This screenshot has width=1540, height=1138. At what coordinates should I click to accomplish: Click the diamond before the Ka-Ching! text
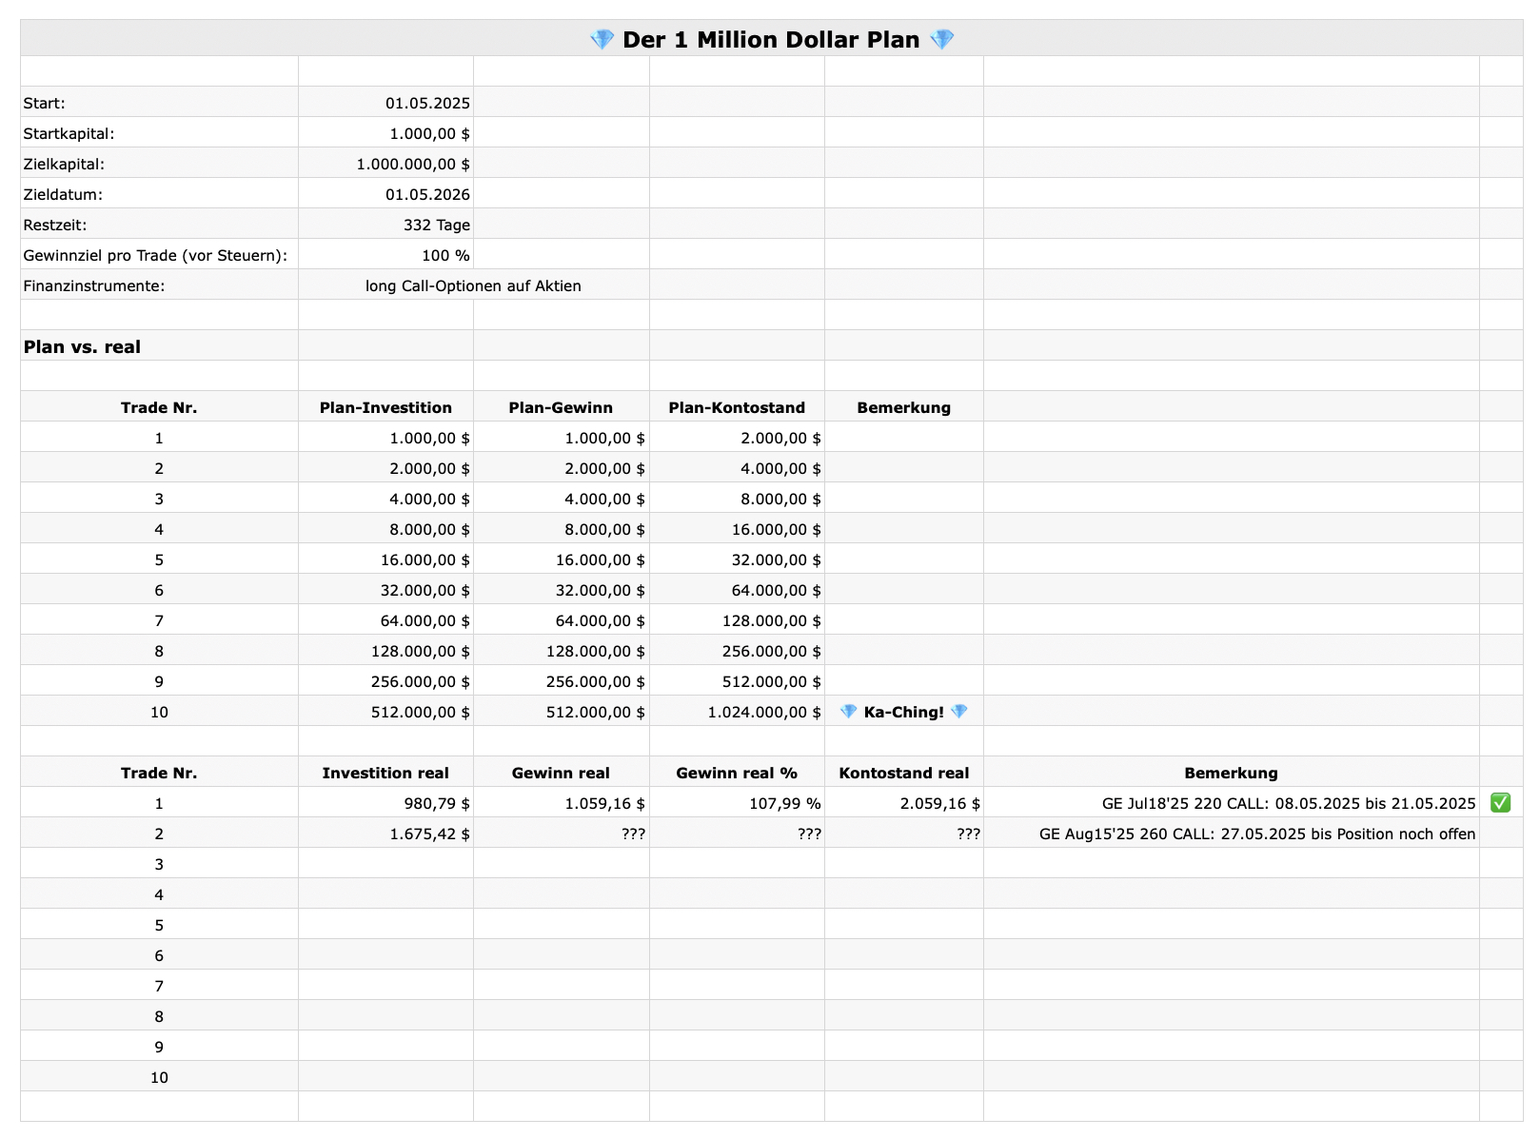[848, 712]
